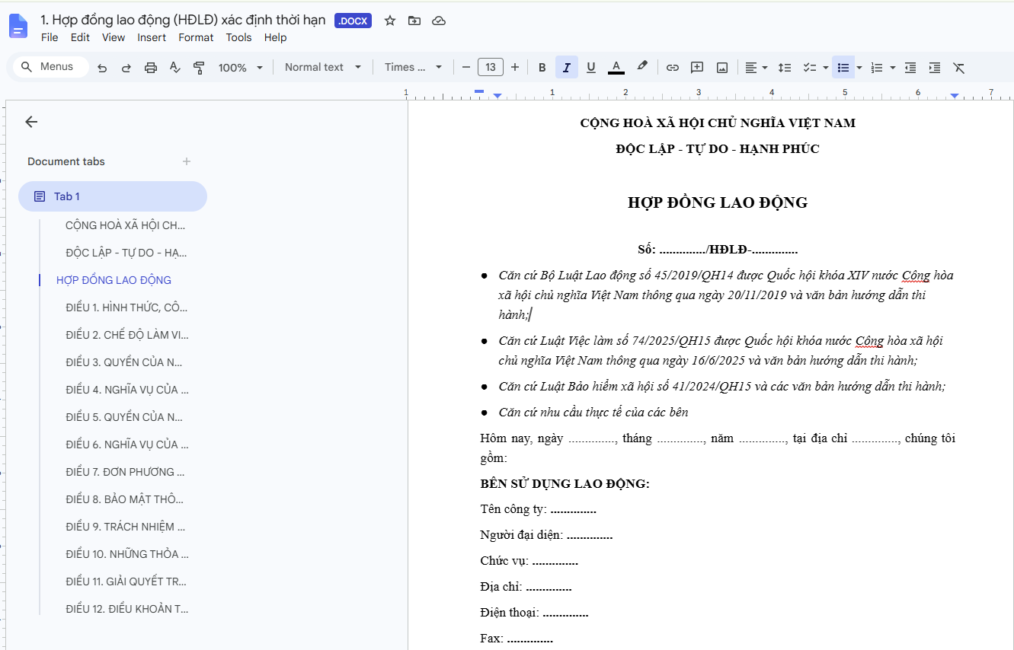Viewport: 1014px width, 650px height.
Task: Click the Clear formatting icon
Action: tap(959, 67)
